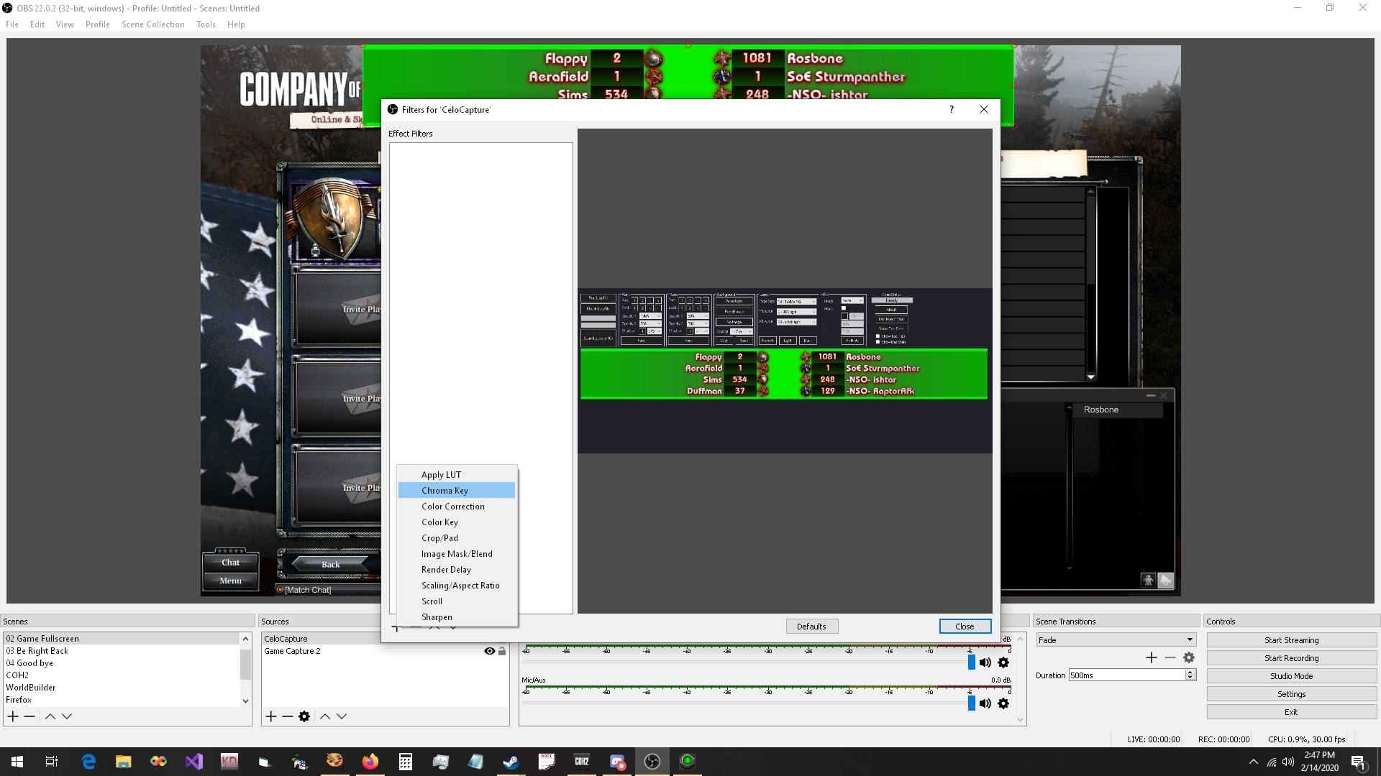Mute the Mic/Aux channel speaker icon
This screenshot has height=776, width=1381.
[x=985, y=703]
